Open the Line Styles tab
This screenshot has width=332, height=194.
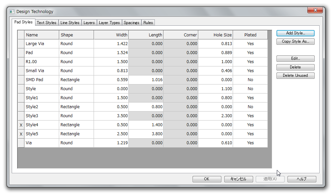(70, 23)
